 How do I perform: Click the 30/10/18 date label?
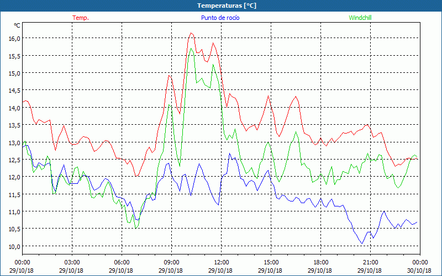[x=419, y=270]
